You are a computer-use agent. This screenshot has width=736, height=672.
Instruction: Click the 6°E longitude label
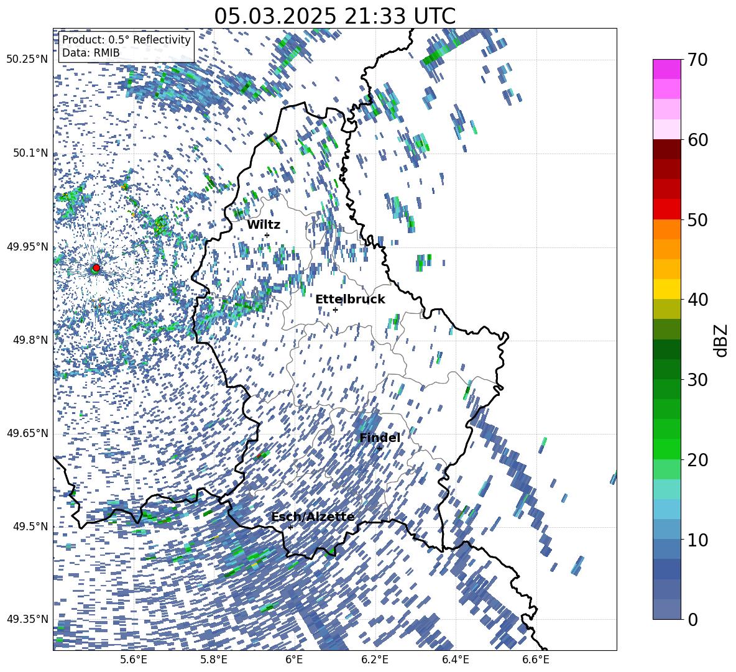point(294,660)
